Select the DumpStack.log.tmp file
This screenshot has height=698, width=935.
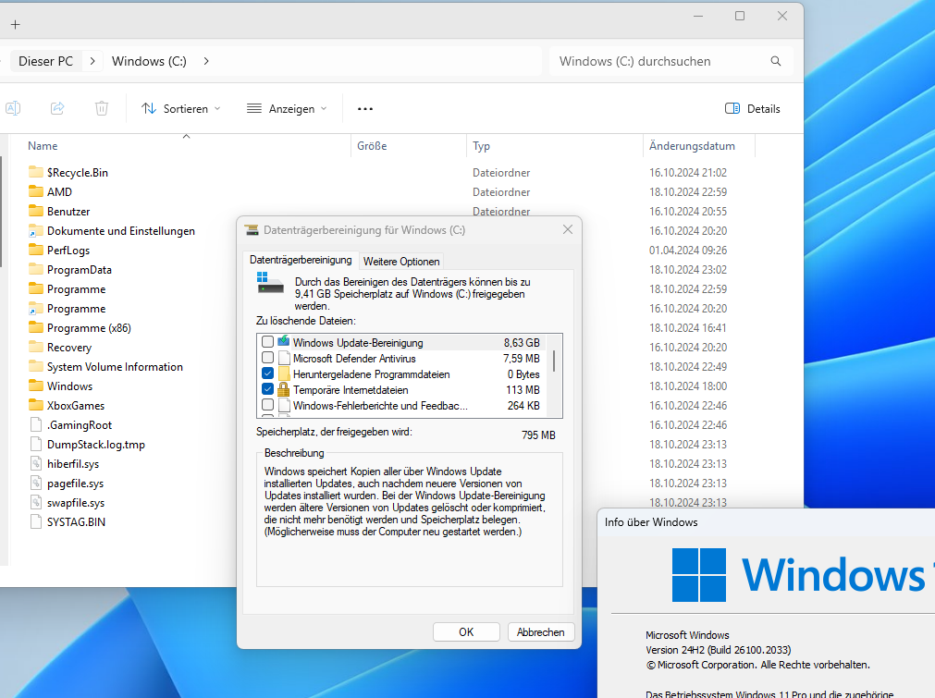pyautogui.click(x=96, y=444)
